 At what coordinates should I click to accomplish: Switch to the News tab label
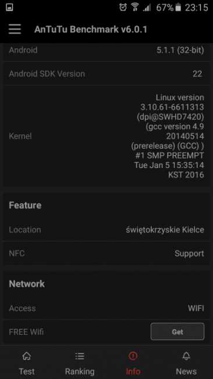point(186,371)
